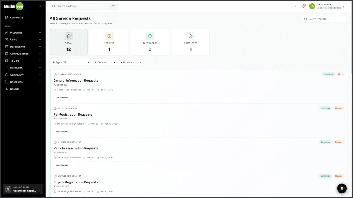The image size is (353, 198).
Task: Click the floating B chat bubble
Action: pyautogui.click(x=342, y=188)
